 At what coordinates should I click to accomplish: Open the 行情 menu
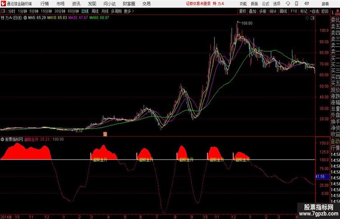pyautogui.click(x=45, y=4)
